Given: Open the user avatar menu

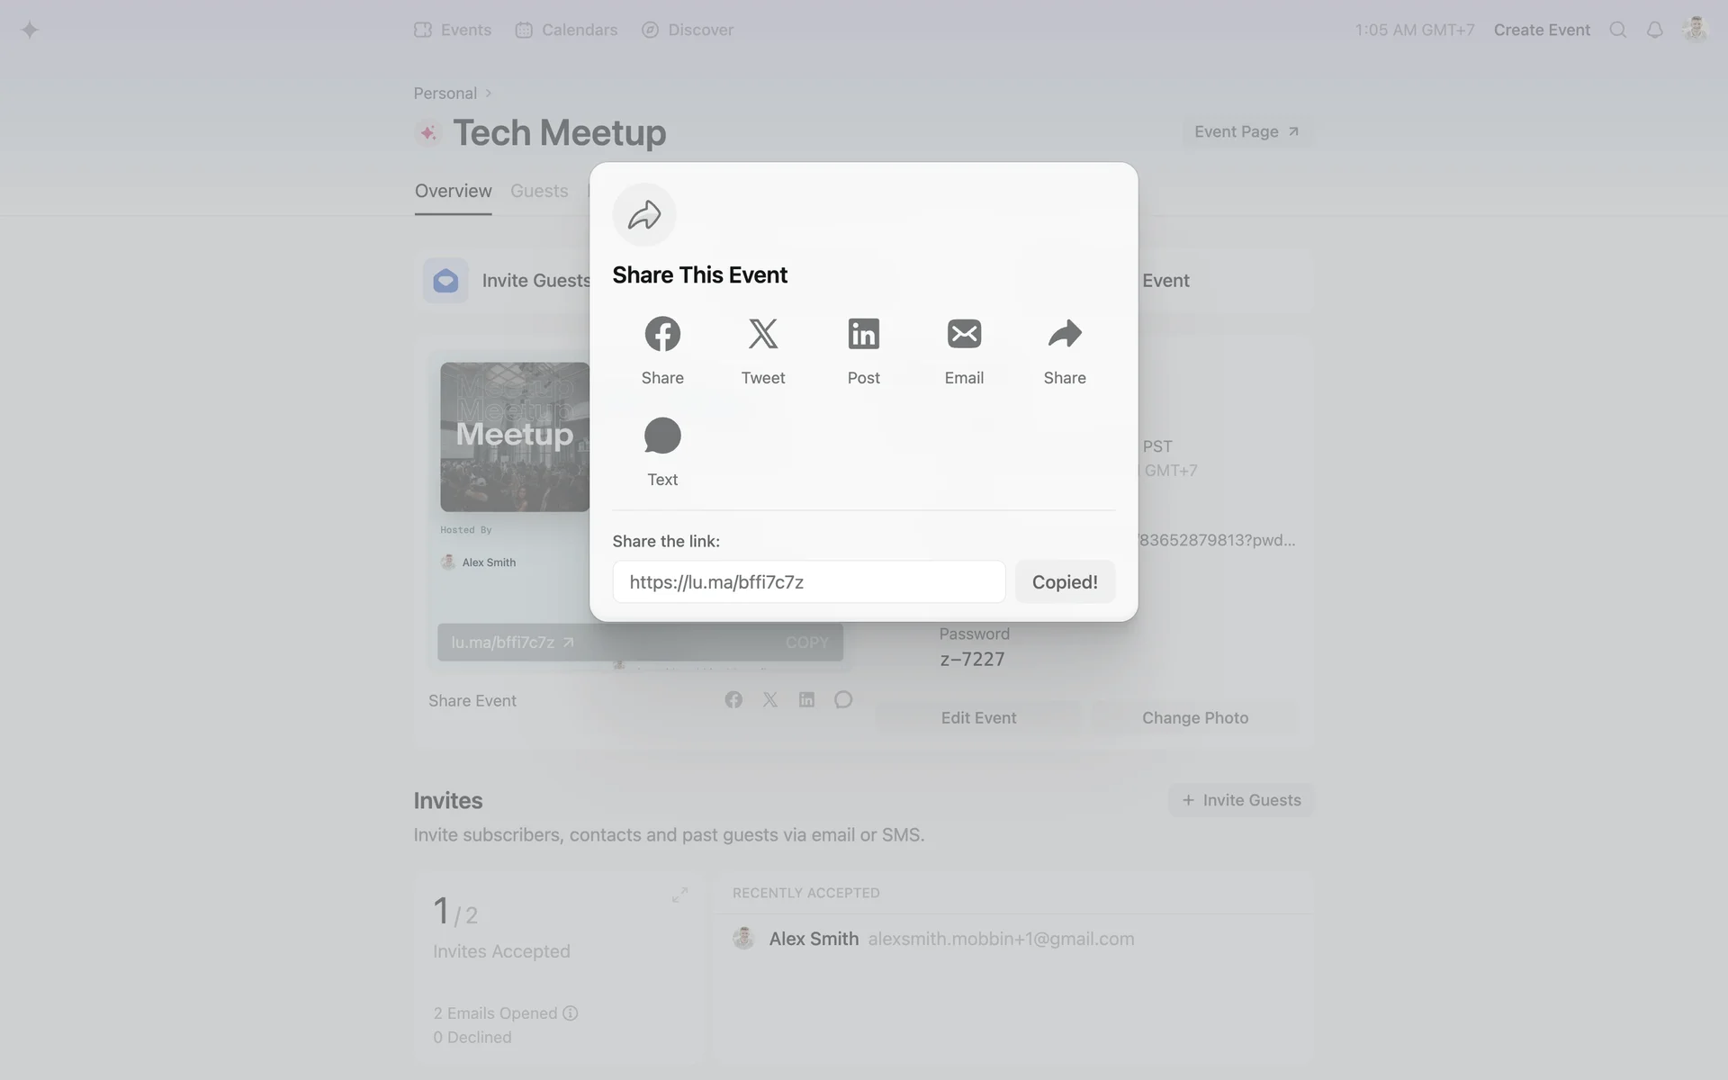Looking at the screenshot, I should (x=1695, y=30).
